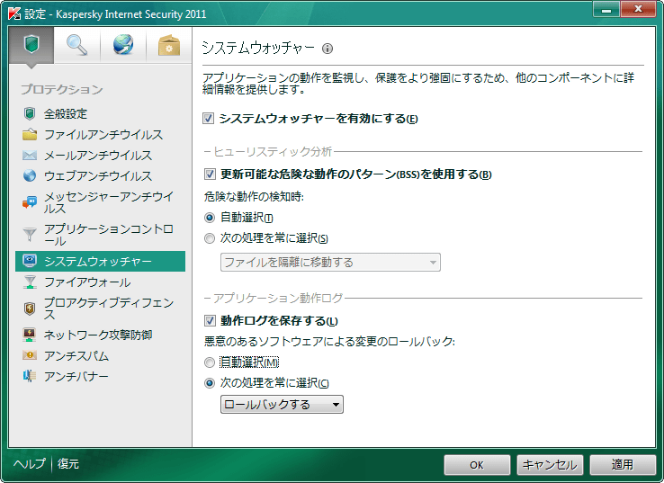
Task: Open the Scan magnifier tab
Action: coord(76,45)
